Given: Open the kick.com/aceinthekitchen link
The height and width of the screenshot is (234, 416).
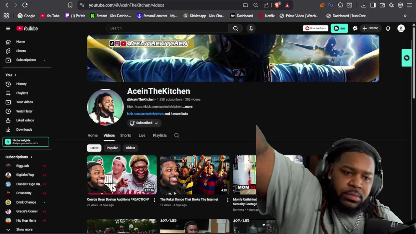Looking at the screenshot, I should [145, 114].
